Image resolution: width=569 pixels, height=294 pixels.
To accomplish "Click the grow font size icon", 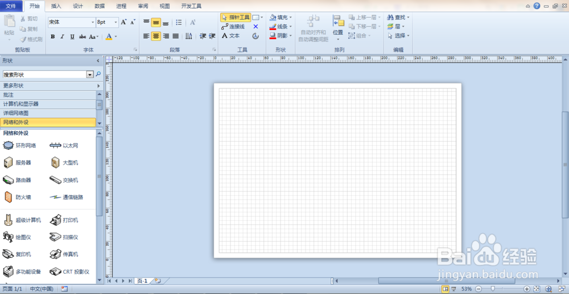I will point(123,22).
